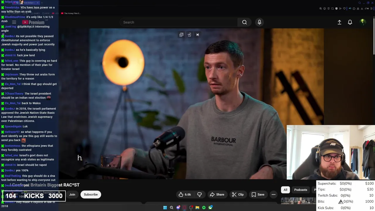Open the zoom magnifier browser extension icon
The image size is (375, 211).
tap(321, 8)
